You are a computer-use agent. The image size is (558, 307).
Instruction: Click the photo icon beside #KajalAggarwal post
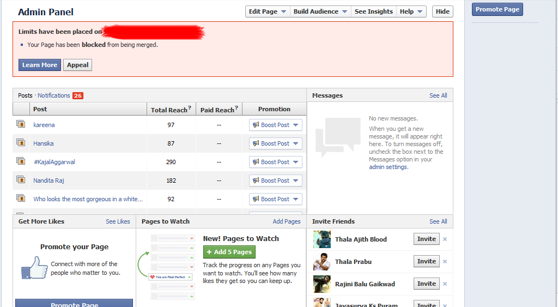click(21, 161)
